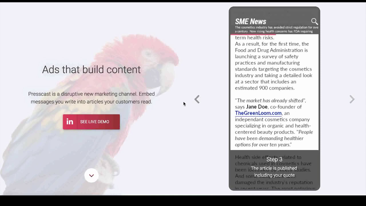Viewport: 366px width, 206px height.
Task: Click 'The article is published' caption text
Action: point(274,168)
